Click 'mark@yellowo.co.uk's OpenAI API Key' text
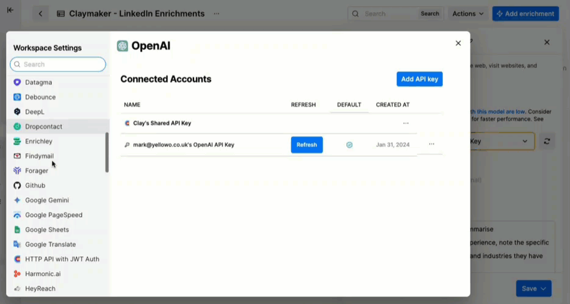 (x=184, y=145)
